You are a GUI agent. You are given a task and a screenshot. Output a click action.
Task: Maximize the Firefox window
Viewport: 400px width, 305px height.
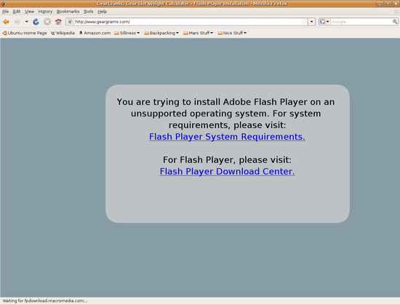388,4
